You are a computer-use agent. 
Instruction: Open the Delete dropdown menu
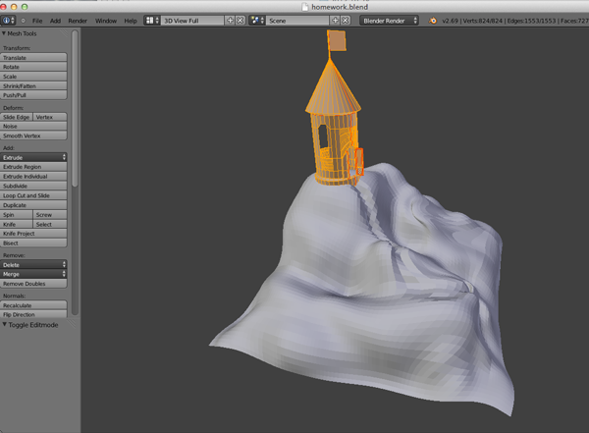click(34, 264)
